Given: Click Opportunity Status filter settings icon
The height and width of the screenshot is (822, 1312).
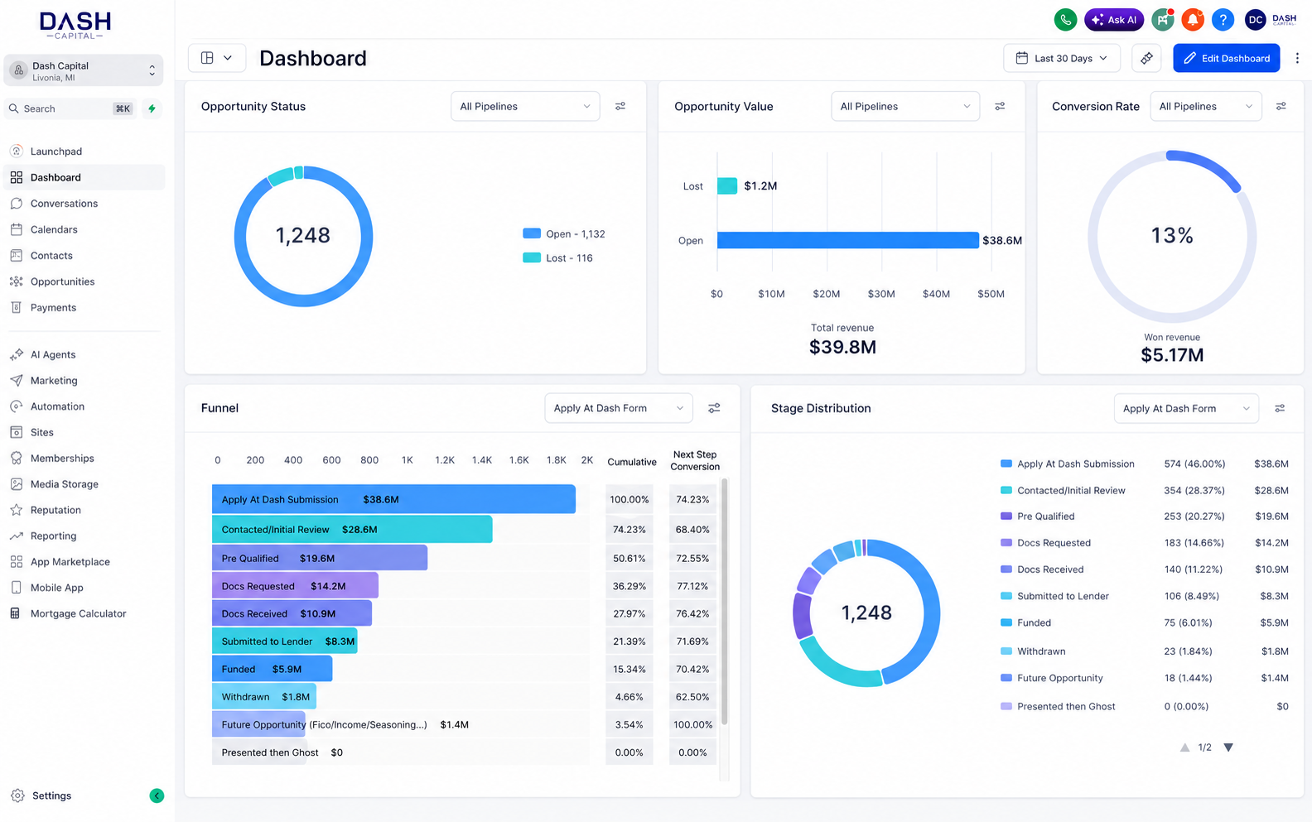Looking at the screenshot, I should pos(620,106).
